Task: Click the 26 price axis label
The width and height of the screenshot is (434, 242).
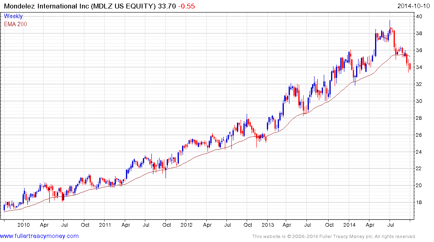Action: (x=419, y=135)
